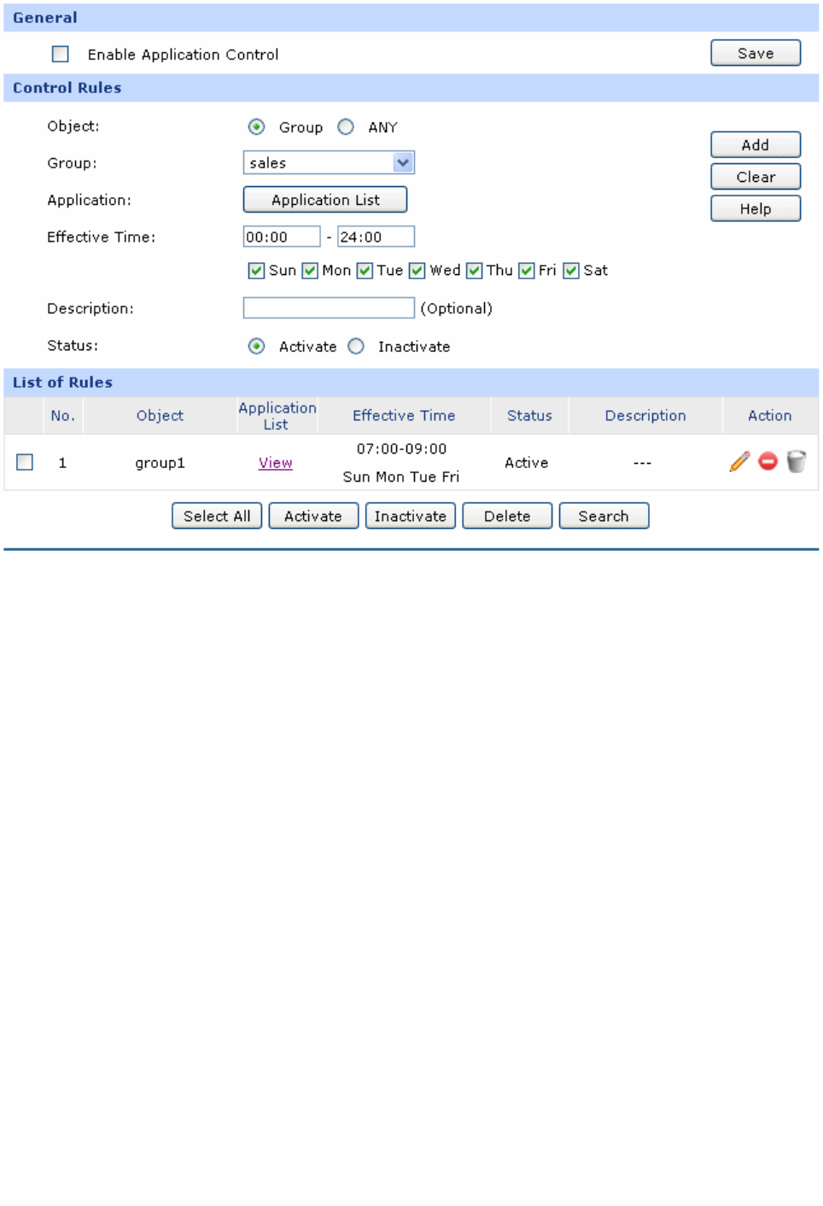Focus the start time field 00:00
823x1206 pixels.
282,237
